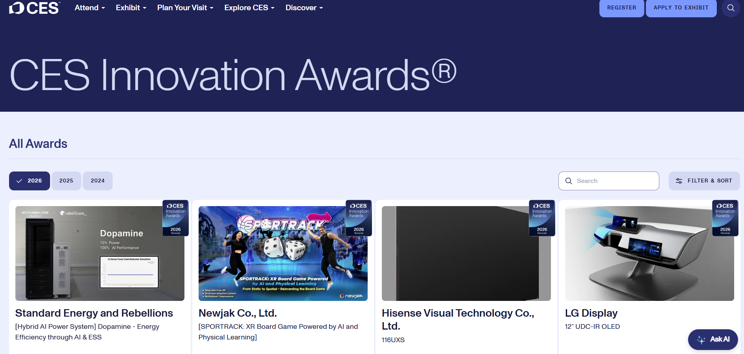Click Apply to Exhibit button
Viewport: 744px width, 354px height.
coord(681,8)
